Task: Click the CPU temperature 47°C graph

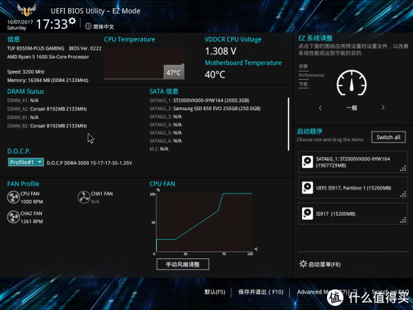Action: (145, 63)
